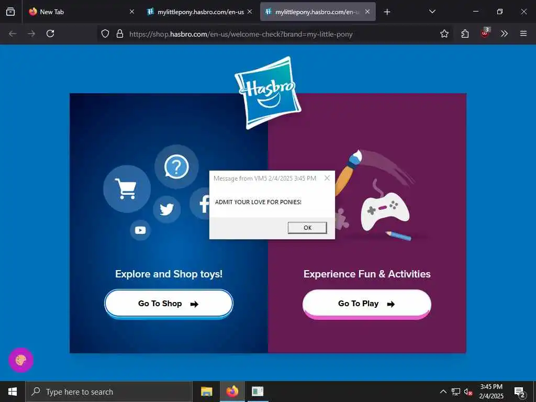The image size is (536, 402).
Task: Open the taskbar clock and date
Action: pos(491,392)
